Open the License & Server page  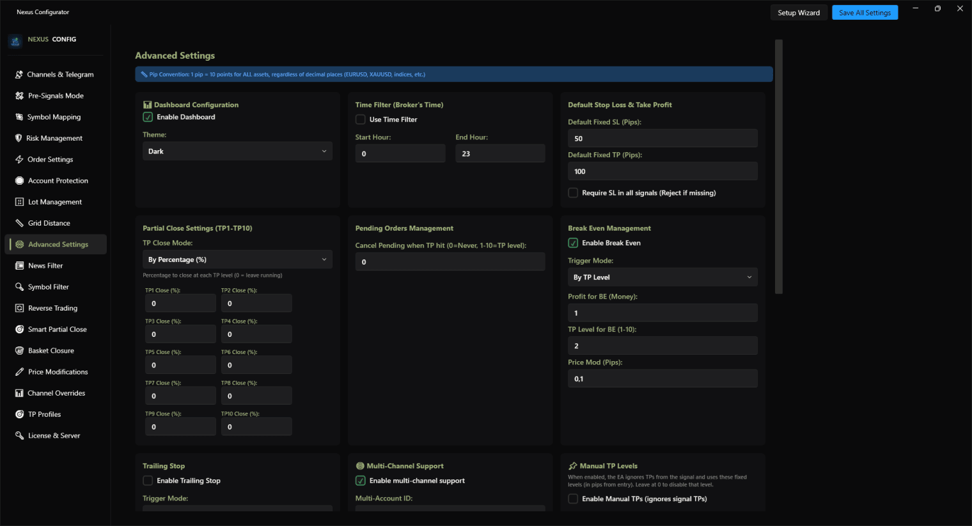[56, 436]
